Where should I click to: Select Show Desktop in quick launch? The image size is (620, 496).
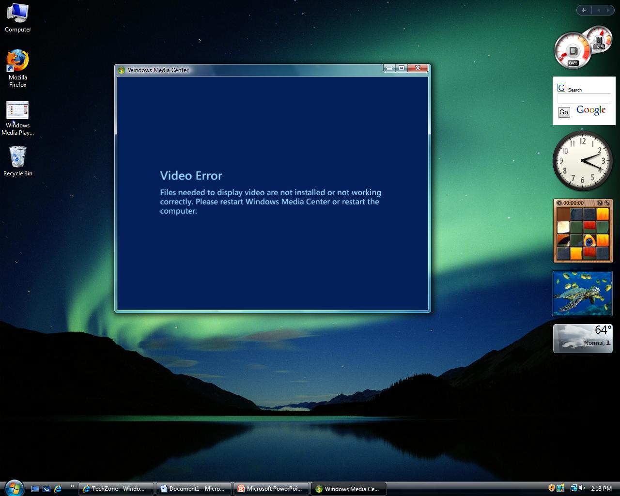(x=36, y=488)
